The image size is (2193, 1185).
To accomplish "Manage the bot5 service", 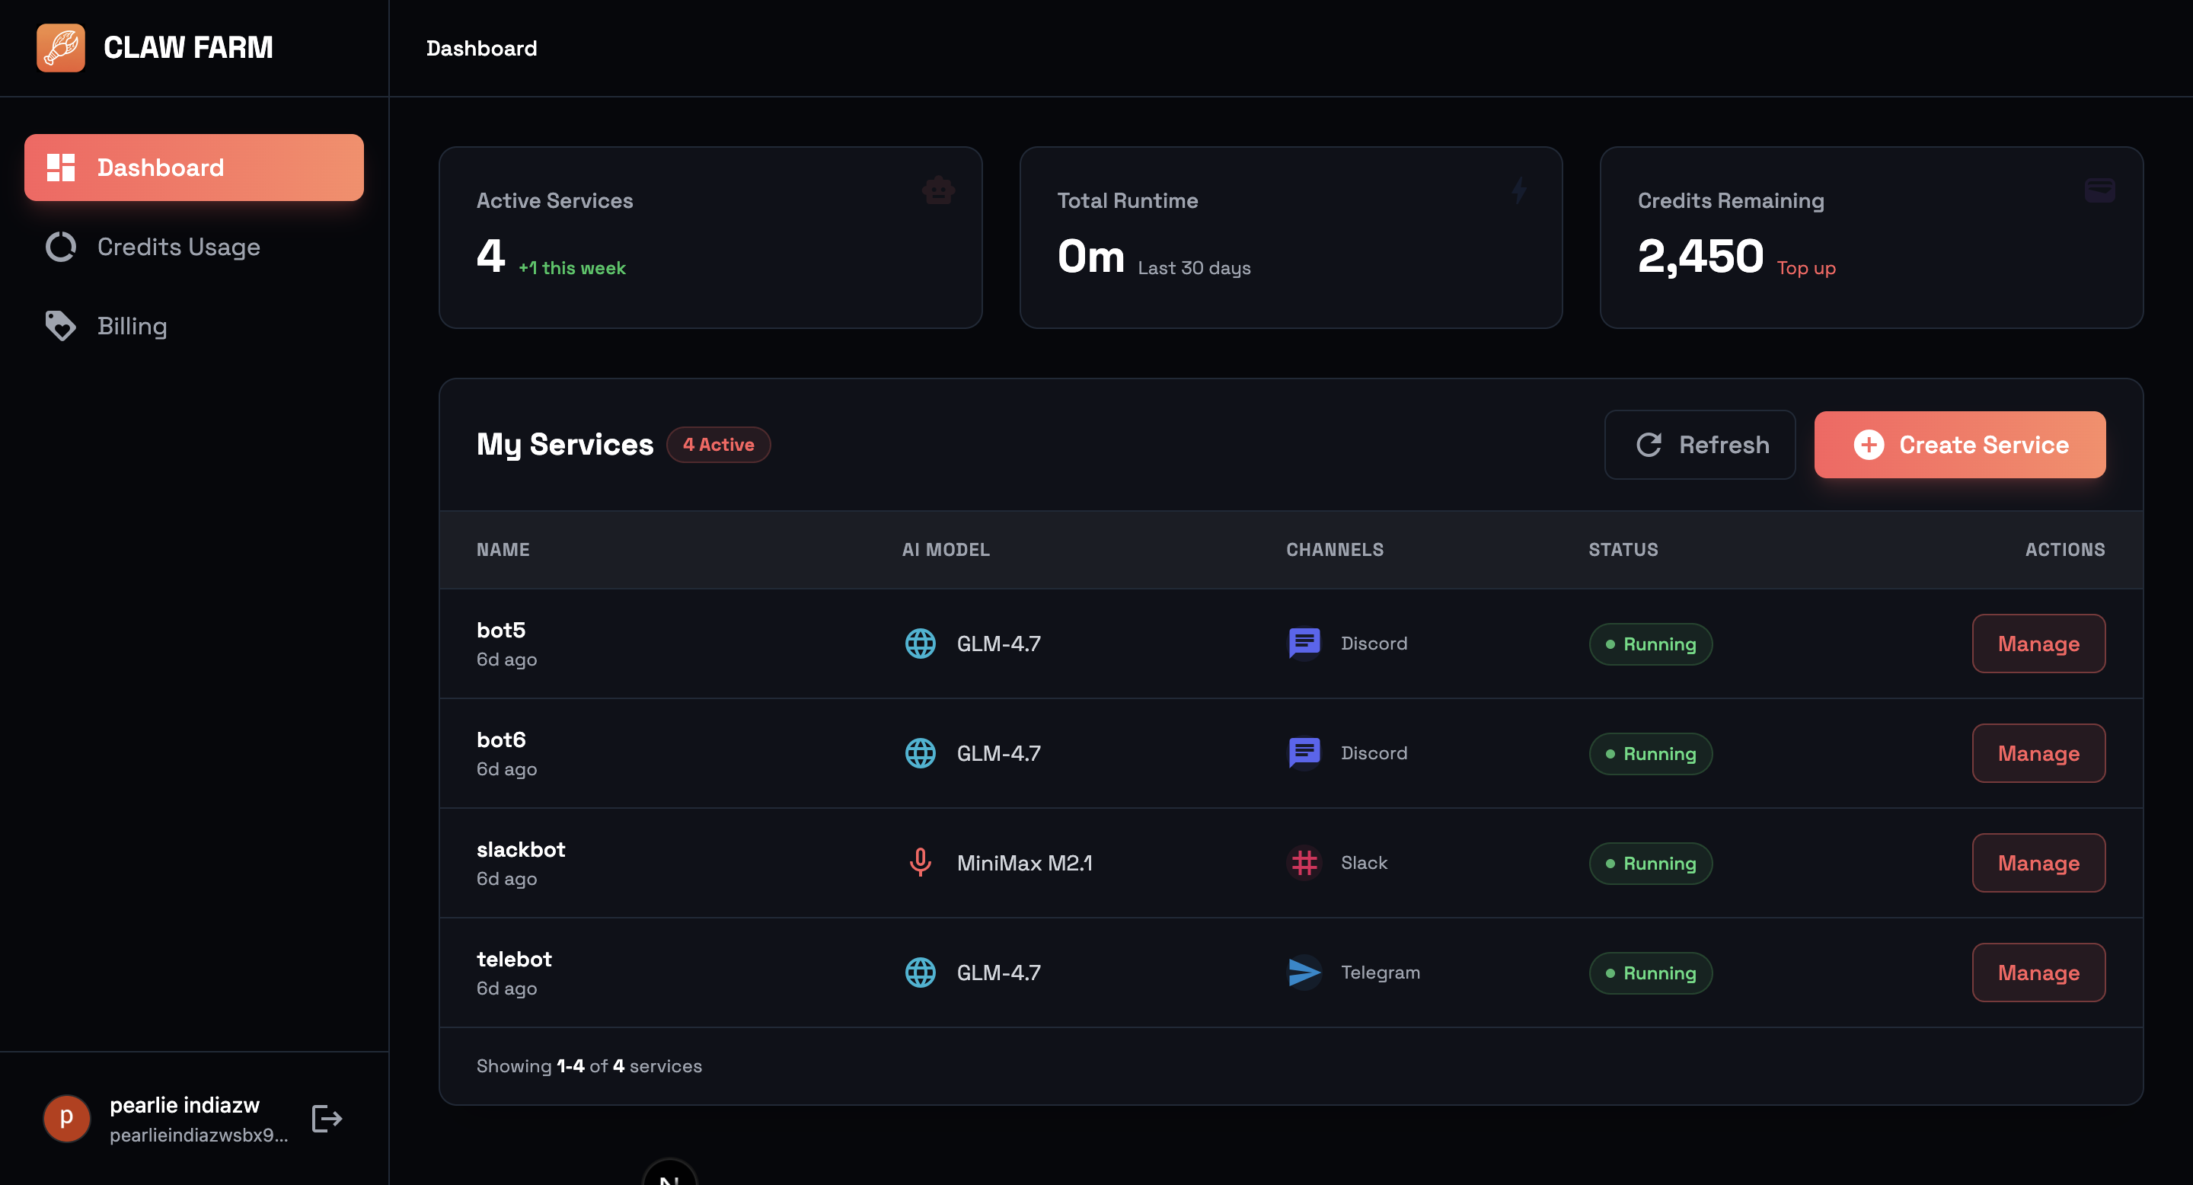I will (x=2039, y=644).
